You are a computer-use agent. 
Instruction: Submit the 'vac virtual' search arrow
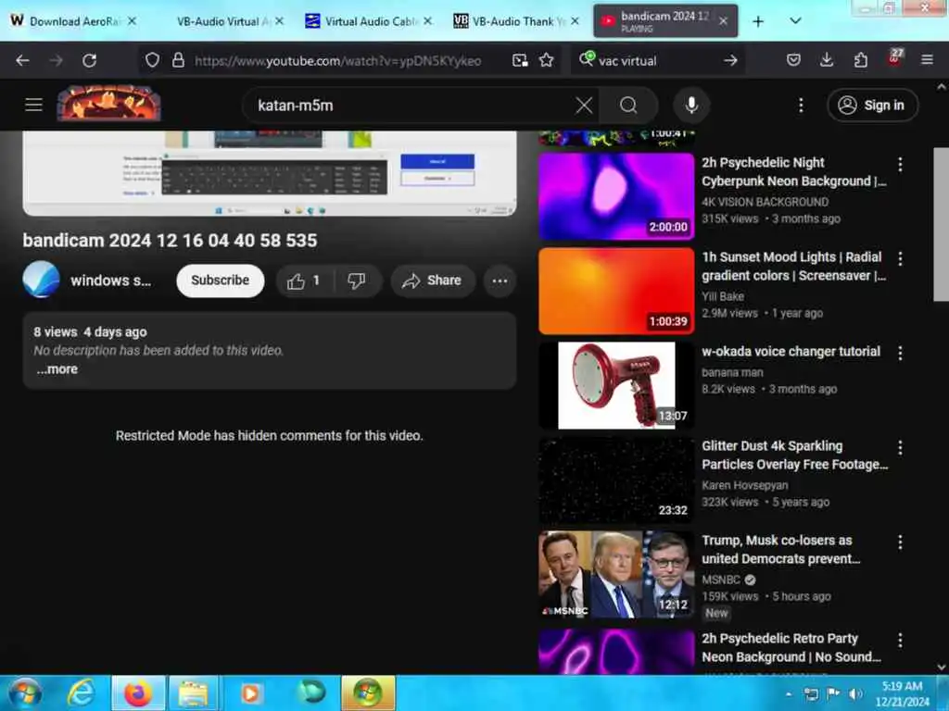[x=730, y=60]
